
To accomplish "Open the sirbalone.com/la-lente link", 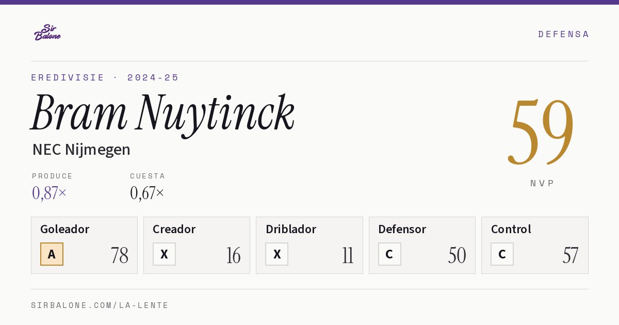I will pyautogui.click(x=100, y=305).
